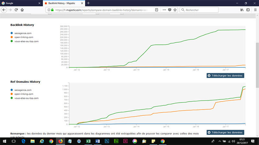Click seoagence.com blue dot in Ref Domains History
The height and width of the screenshot is (145, 259).
tap(12, 90)
